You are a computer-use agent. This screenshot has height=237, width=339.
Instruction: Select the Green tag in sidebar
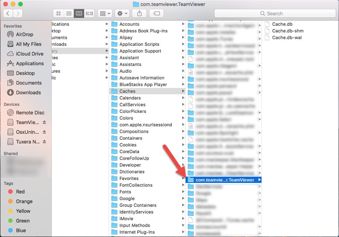click(x=22, y=221)
